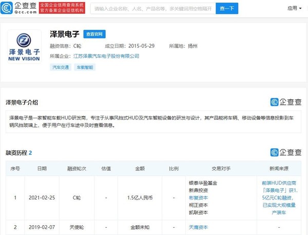Click 所属地 扬州 text
Screen dimensions: 308x235
click(x=183, y=46)
